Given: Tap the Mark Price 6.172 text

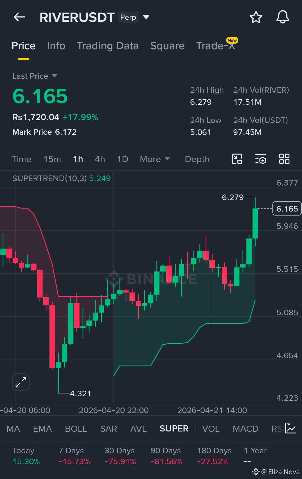Looking at the screenshot, I should pyautogui.click(x=44, y=132).
